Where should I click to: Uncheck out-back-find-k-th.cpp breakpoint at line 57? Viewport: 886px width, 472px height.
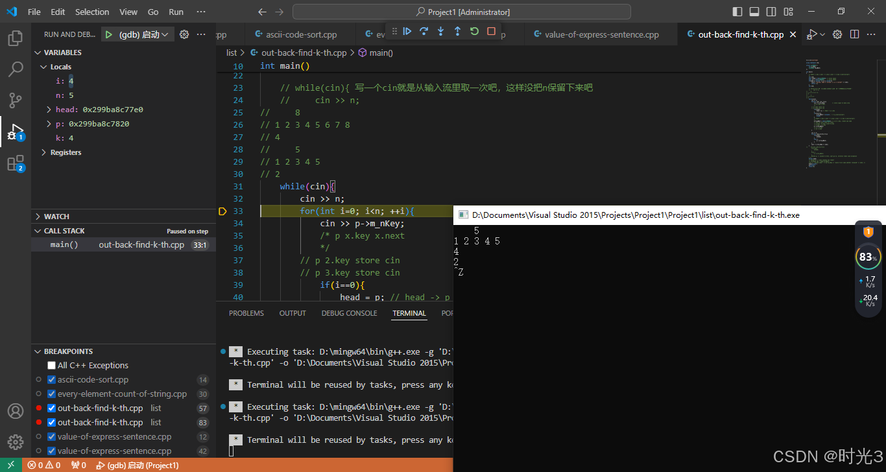click(x=52, y=408)
